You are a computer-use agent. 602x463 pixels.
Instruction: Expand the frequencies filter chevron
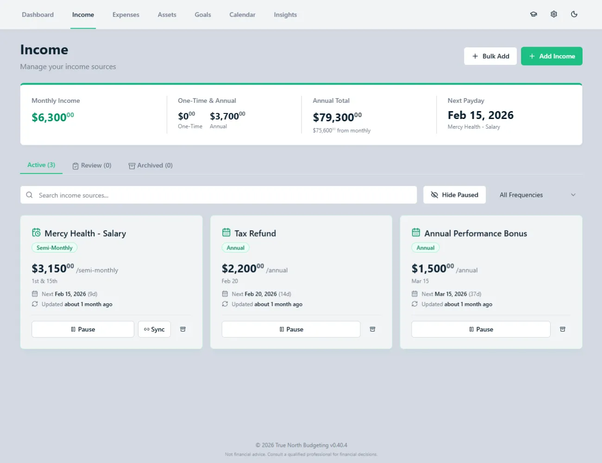[x=573, y=194]
